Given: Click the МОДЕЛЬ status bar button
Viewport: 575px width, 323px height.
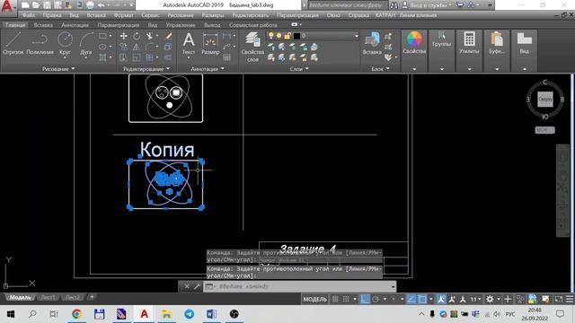Looking at the screenshot, I should click(x=314, y=299).
